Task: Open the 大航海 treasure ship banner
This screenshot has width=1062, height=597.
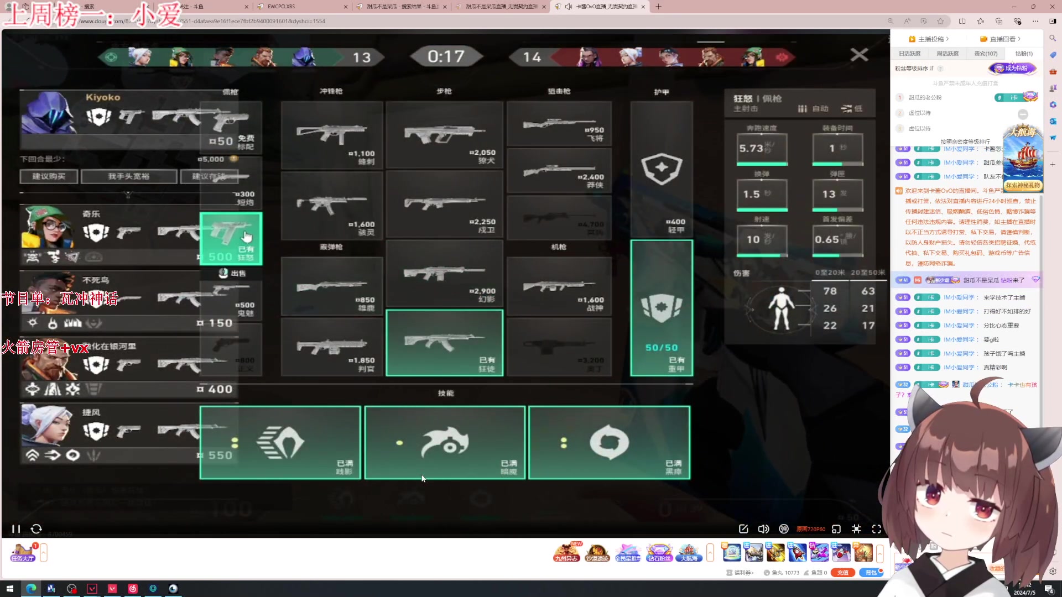Action: (1023, 159)
